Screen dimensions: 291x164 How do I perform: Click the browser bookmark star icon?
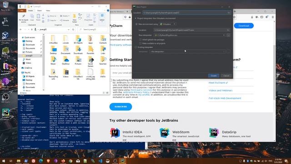[234, 17]
